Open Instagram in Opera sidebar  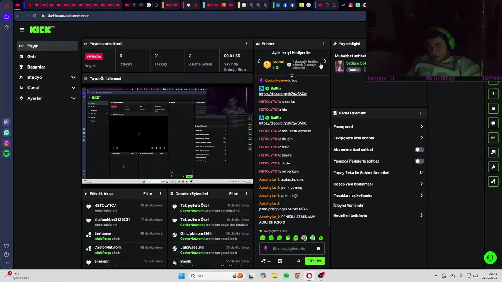6,143
